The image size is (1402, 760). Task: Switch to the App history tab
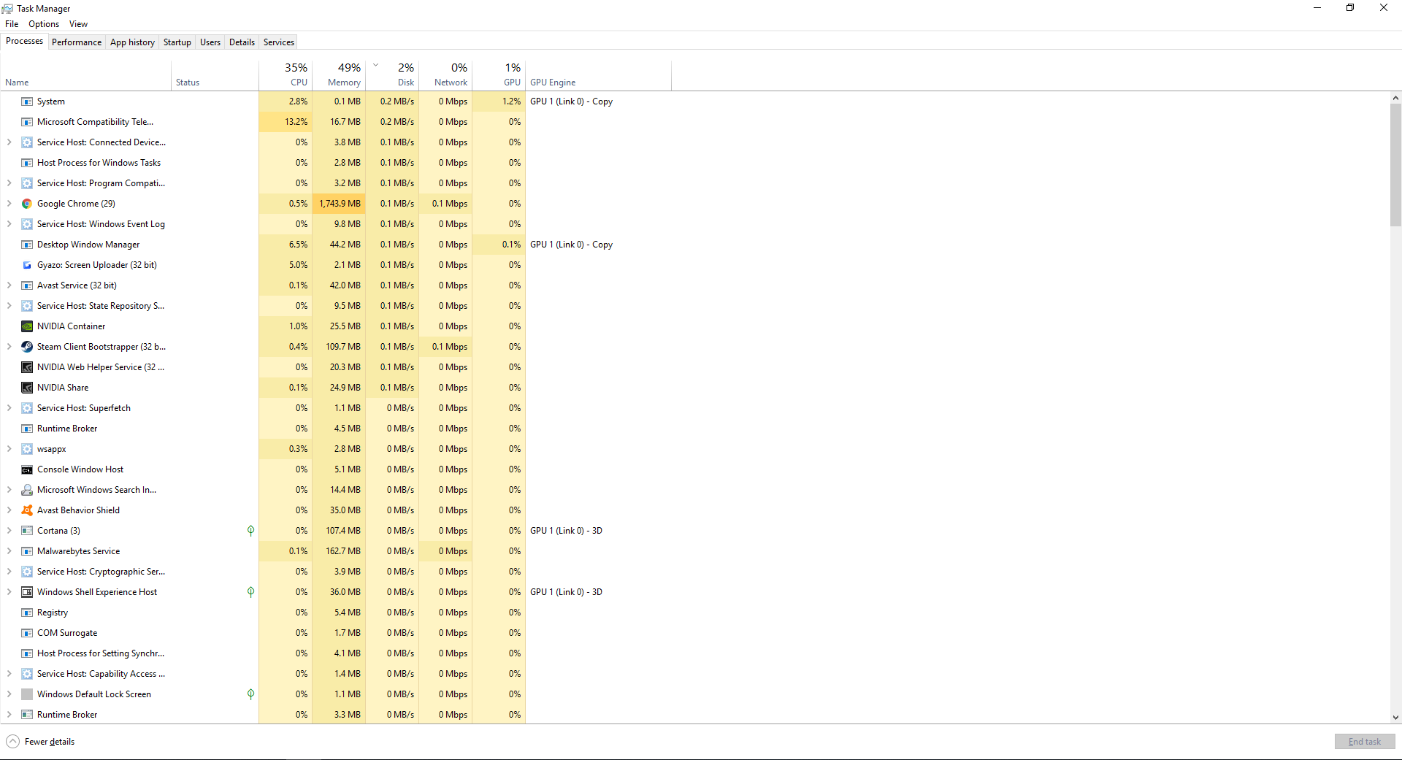click(132, 42)
